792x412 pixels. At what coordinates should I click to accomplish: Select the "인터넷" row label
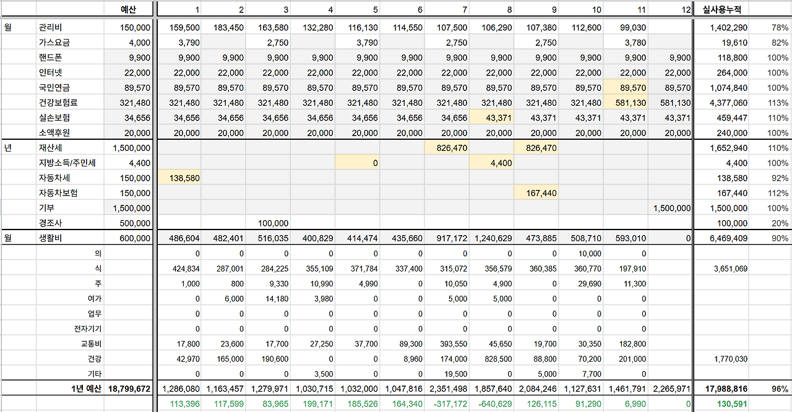pyautogui.click(x=49, y=73)
